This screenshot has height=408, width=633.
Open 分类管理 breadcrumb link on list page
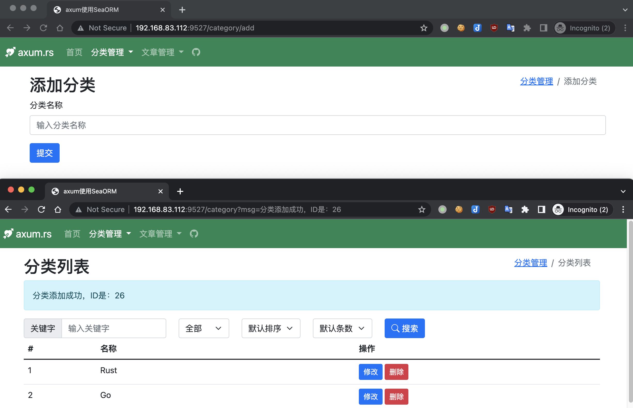[530, 263]
